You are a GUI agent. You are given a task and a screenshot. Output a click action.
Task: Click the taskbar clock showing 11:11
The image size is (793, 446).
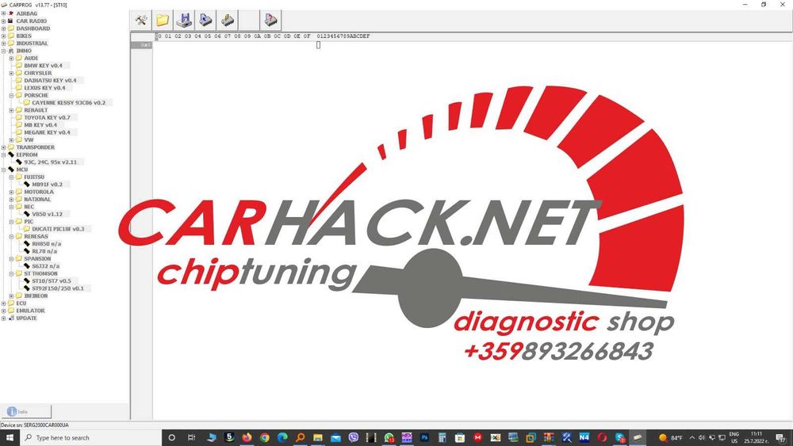(x=756, y=437)
